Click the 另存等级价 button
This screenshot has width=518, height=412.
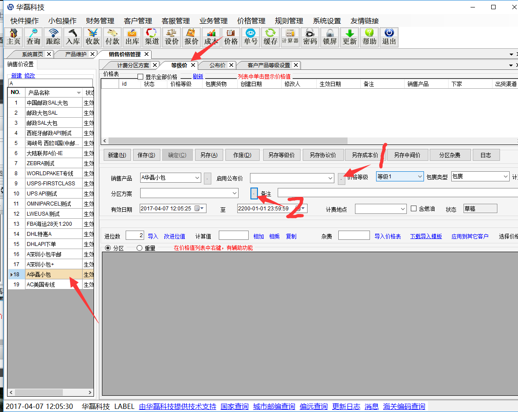[281, 155]
